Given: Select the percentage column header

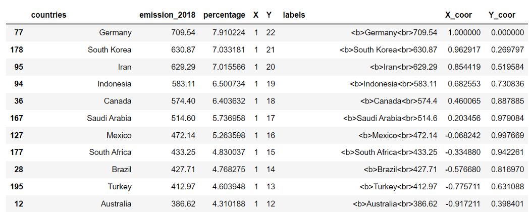Looking at the screenshot, I should 224,15.
